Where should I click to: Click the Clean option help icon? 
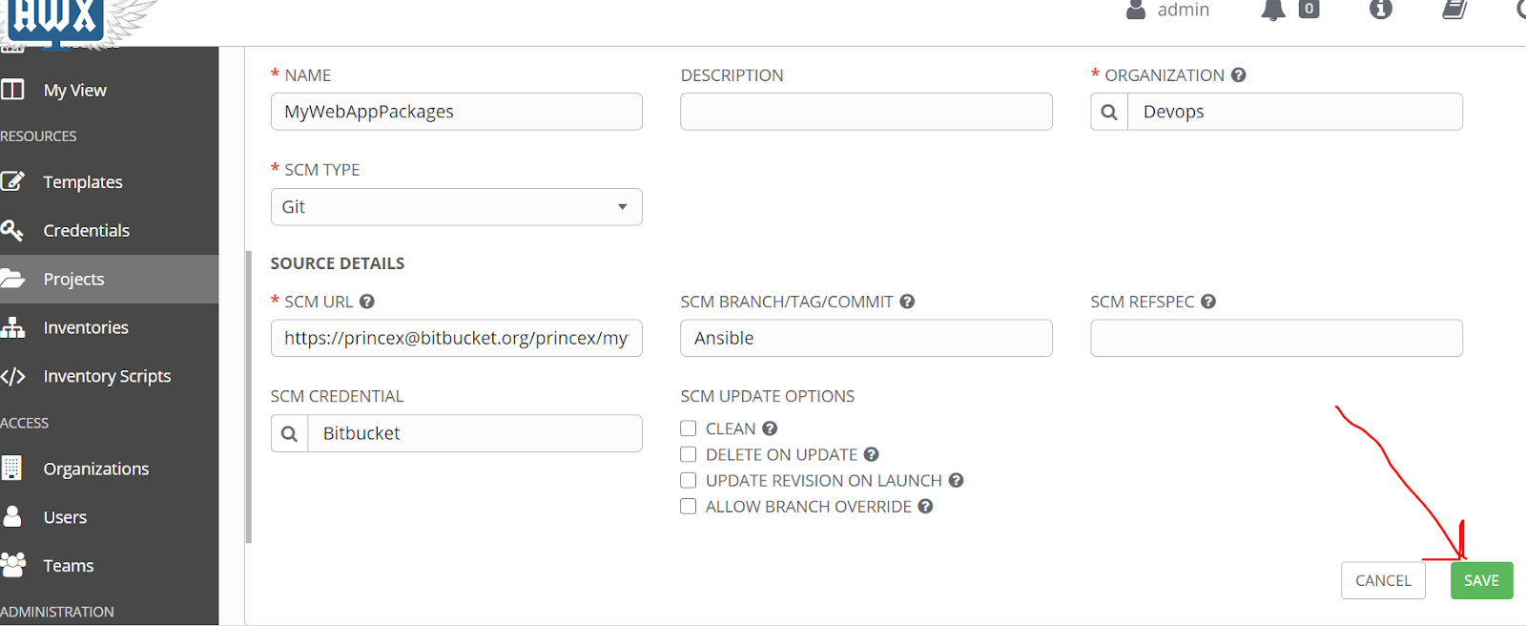pyautogui.click(x=770, y=428)
